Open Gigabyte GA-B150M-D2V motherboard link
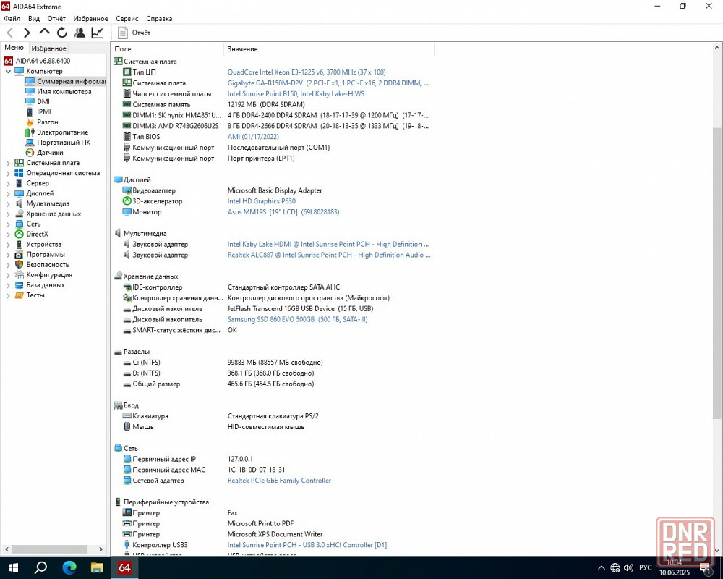The height and width of the screenshot is (579, 723). tap(328, 83)
